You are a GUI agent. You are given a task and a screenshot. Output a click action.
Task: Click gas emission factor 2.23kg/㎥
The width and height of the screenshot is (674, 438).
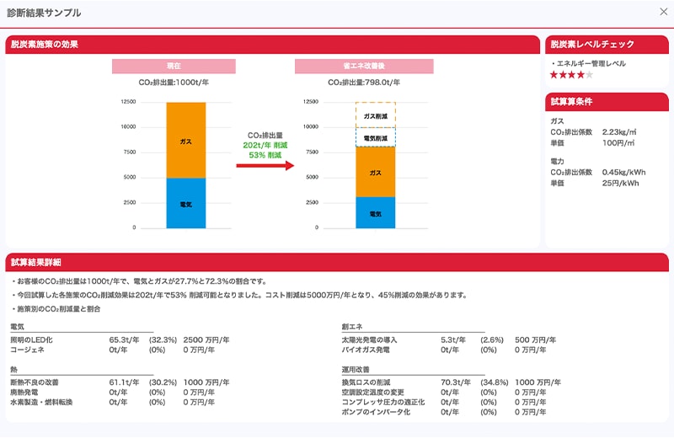619,132
